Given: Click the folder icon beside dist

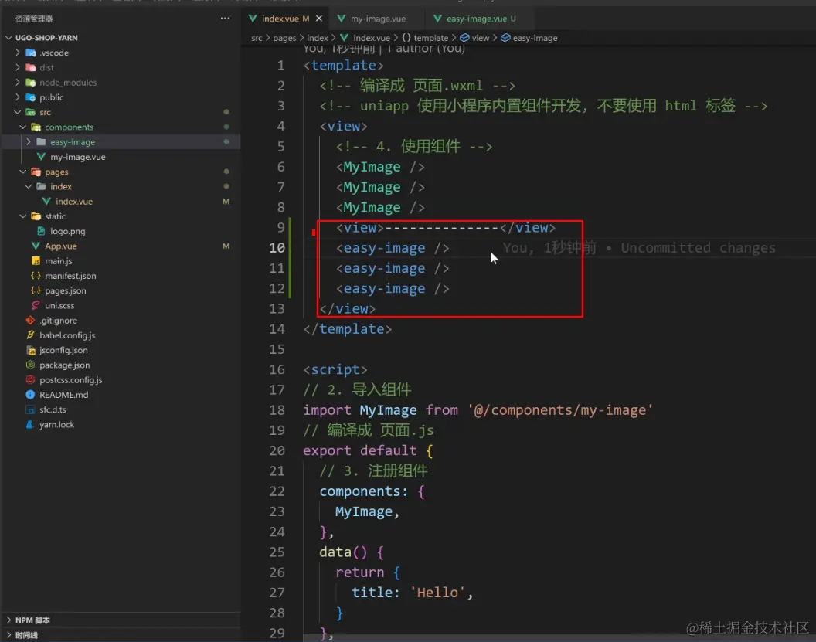Looking at the screenshot, I should pyautogui.click(x=31, y=67).
